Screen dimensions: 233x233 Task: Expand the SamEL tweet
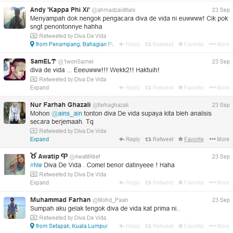[40, 88]
